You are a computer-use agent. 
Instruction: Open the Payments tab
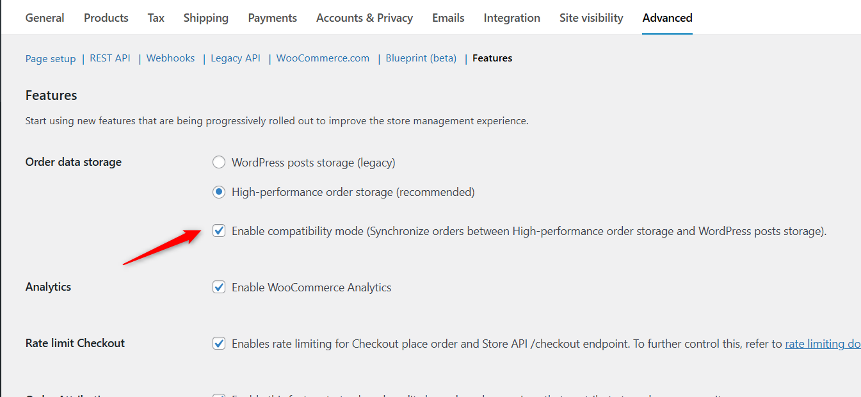tap(273, 18)
